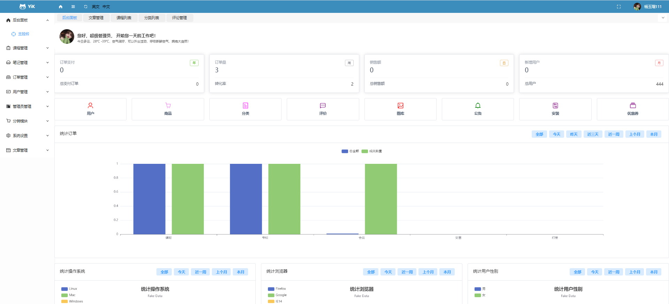
Task: Toggle Google legend in 统计浏览器 chart
Action: point(277,295)
